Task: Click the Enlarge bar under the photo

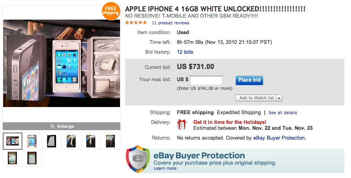Action: [62, 126]
